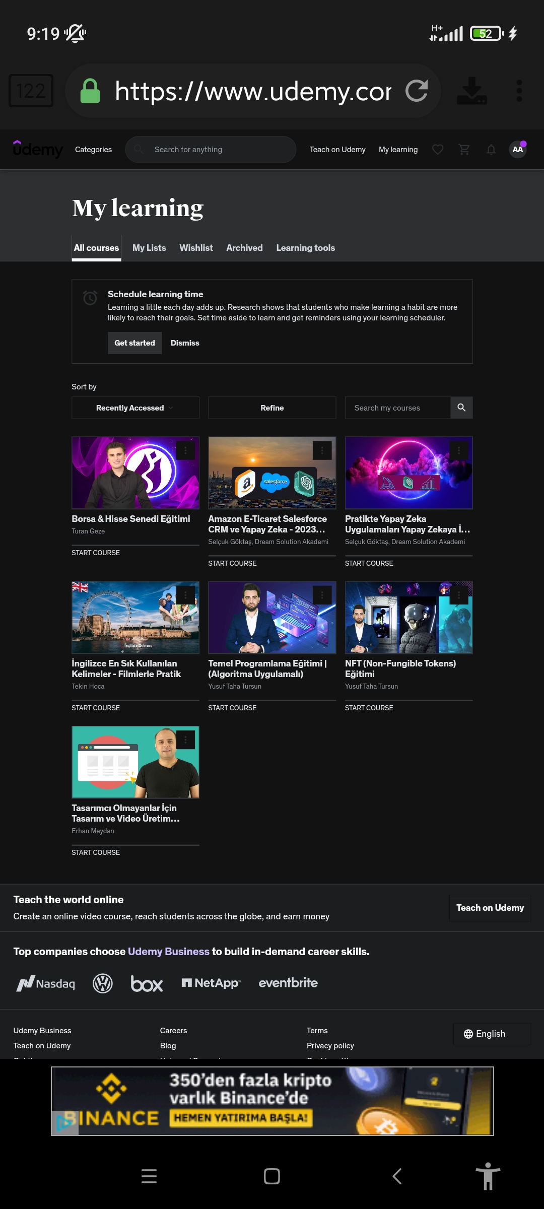Open the Categories menu
The image size is (544, 1209).
pyautogui.click(x=93, y=150)
